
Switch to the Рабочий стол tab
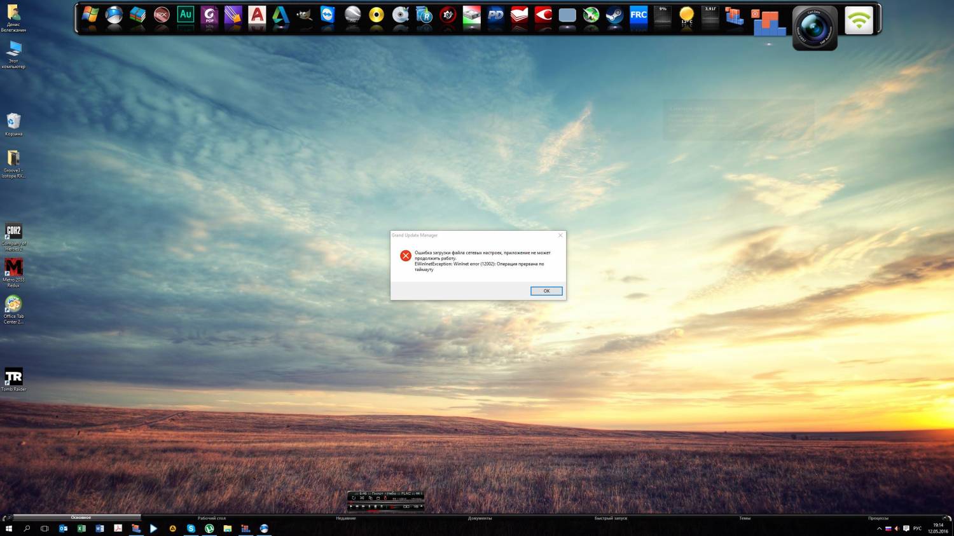(212, 518)
